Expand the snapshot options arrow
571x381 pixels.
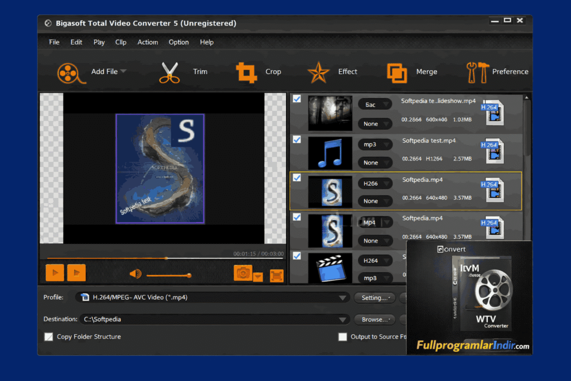click(x=258, y=276)
